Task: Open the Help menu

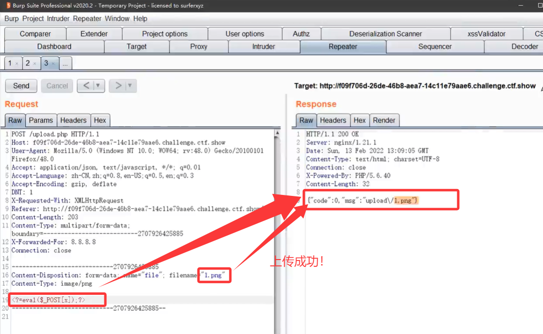Action: (x=140, y=19)
